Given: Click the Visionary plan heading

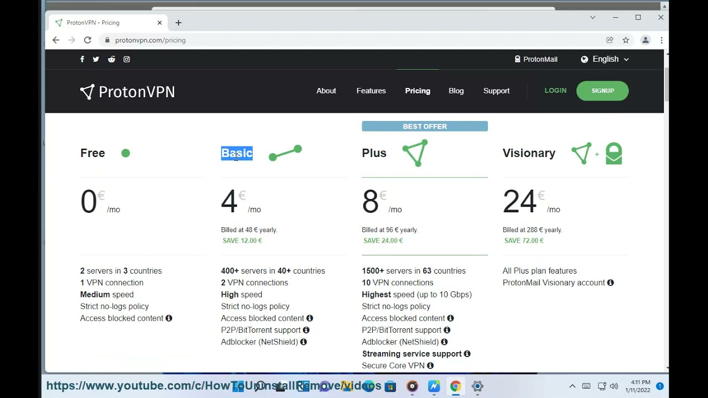Looking at the screenshot, I should (x=529, y=153).
